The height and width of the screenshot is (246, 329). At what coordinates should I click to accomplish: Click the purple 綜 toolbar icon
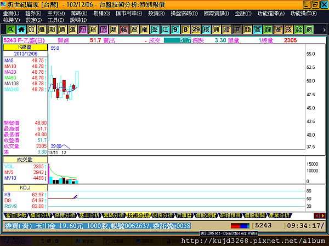(x=103, y=30)
